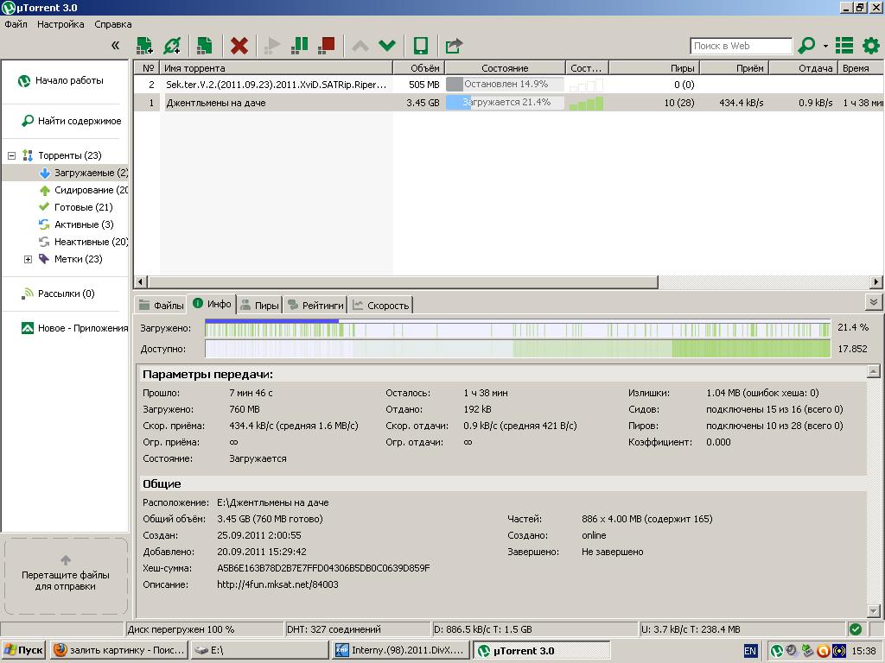Click the Create New Torrent icon
Screen dimensions: 885x663
[x=205, y=46]
